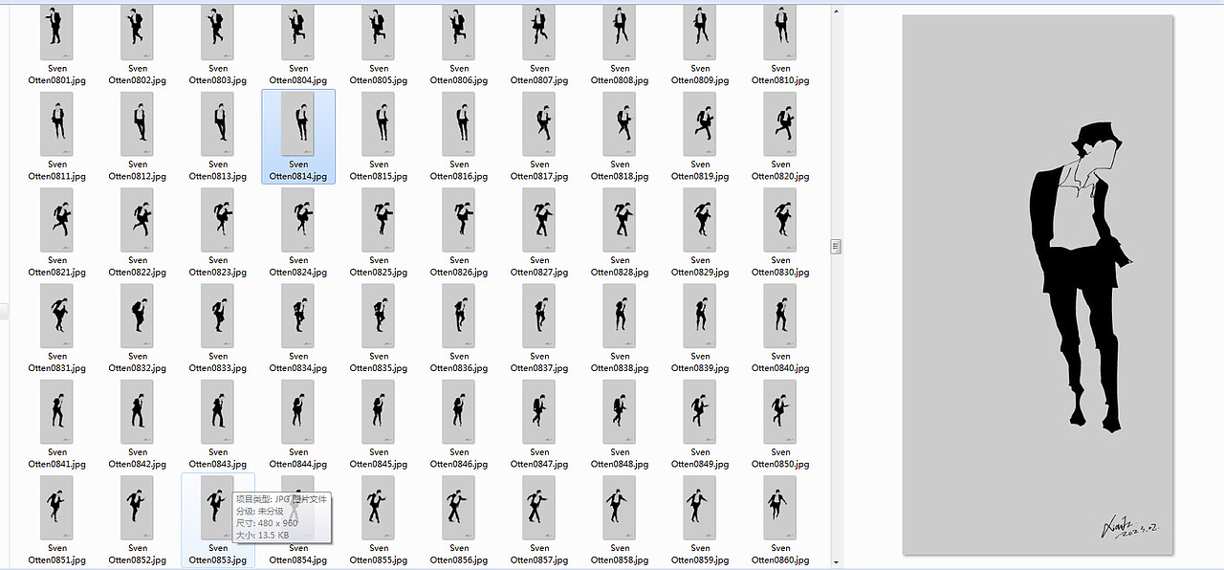Viewport: 1224px width, 570px height.
Task: Pick the Sven Otten0805.jpg file label
Action: tap(379, 75)
